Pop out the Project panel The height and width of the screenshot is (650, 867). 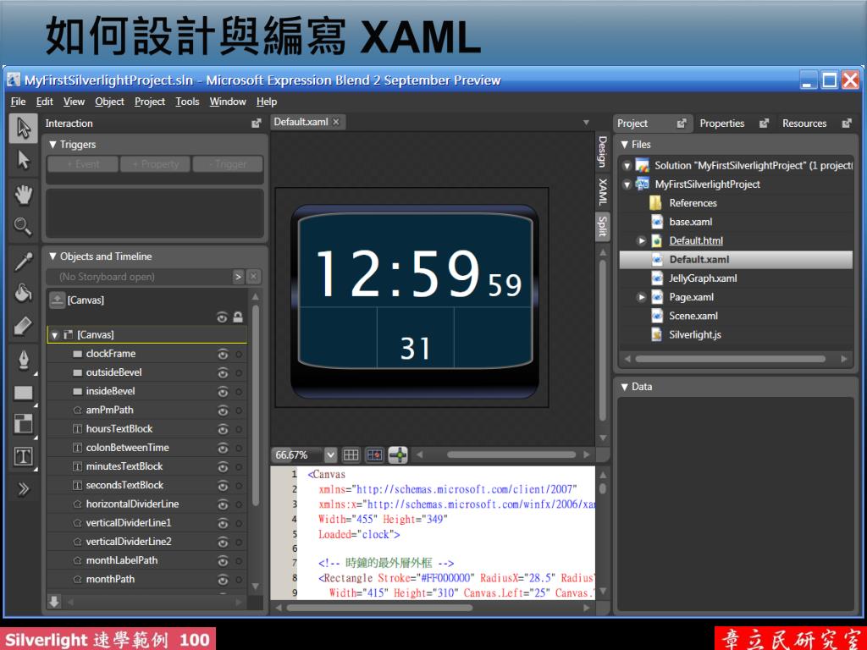682,124
